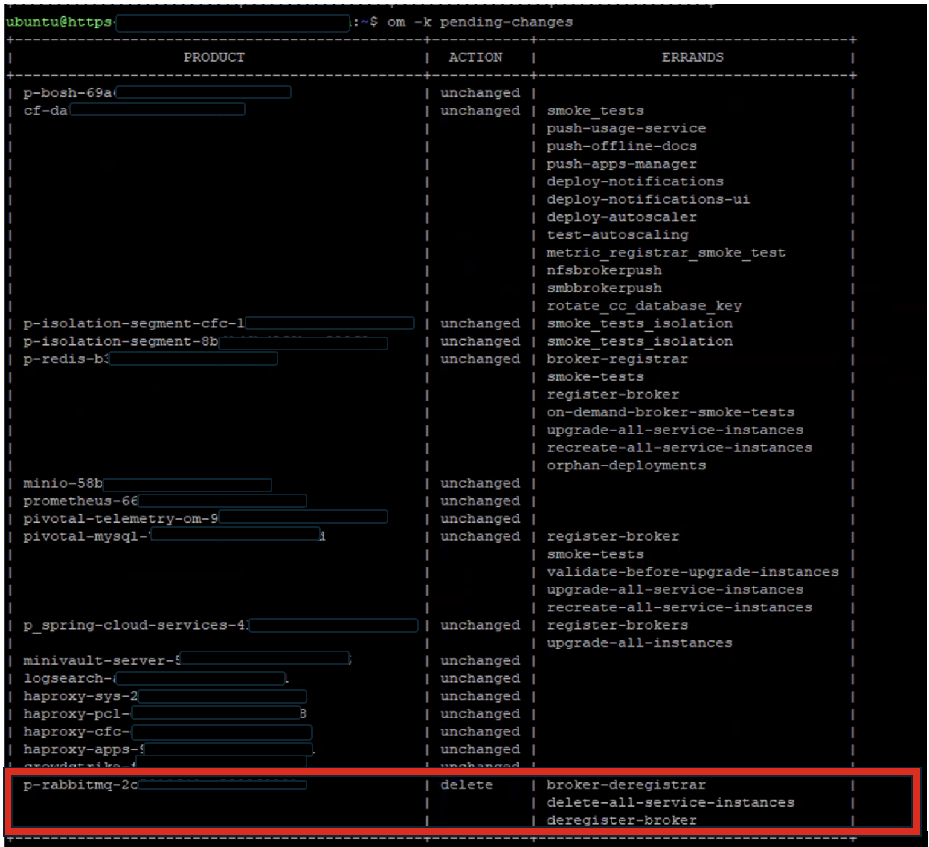929x847 pixels.
Task: Select the p-bosh-69a product entry
Action: [68, 93]
